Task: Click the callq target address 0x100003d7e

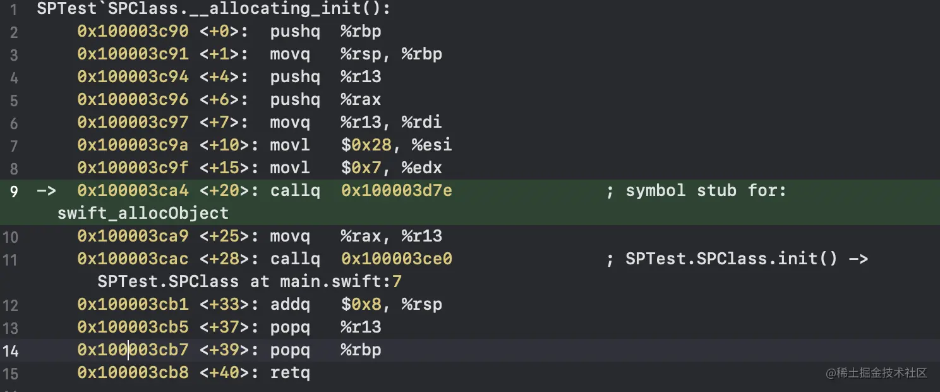Action: pos(396,191)
